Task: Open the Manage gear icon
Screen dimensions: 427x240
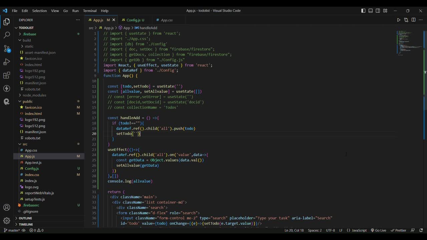Action: pyautogui.click(x=7, y=221)
